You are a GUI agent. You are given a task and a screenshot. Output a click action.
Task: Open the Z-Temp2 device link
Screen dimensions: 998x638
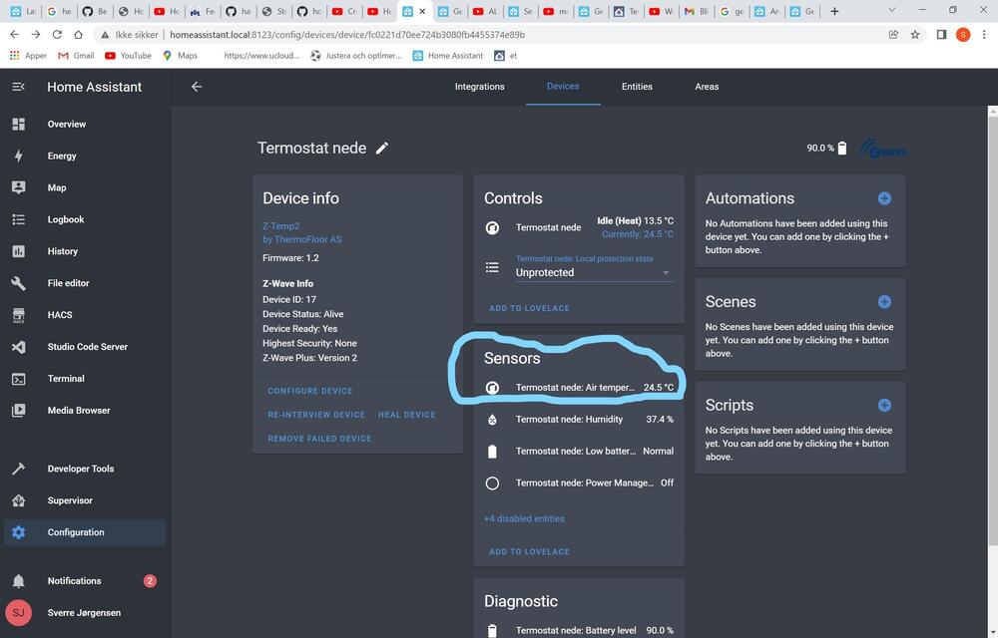click(x=280, y=226)
